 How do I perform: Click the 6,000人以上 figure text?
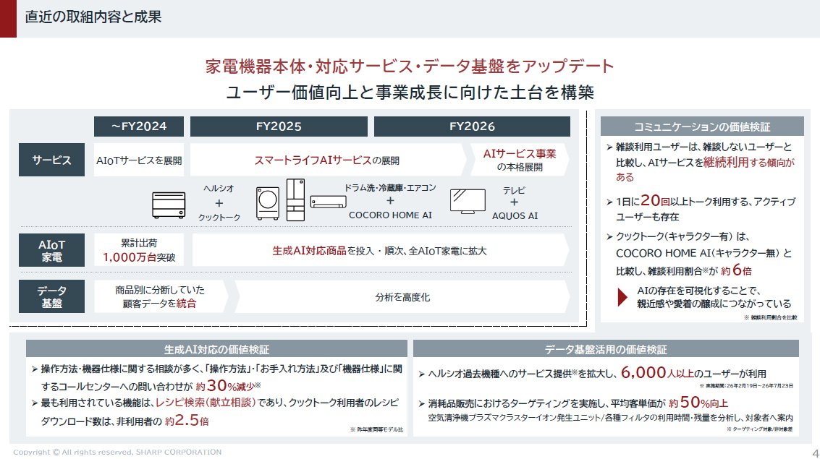(x=657, y=372)
